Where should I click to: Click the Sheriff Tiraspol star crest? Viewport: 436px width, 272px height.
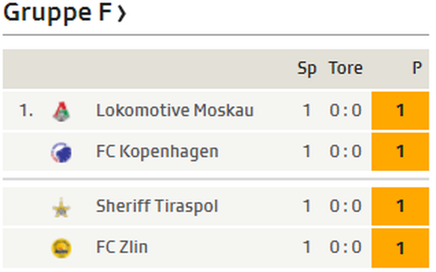click(61, 208)
